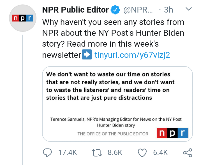Viewport: 201px width, 165px height.
Task: Click the NPR logo inside the quote card
Action: (x=172, y=133)
